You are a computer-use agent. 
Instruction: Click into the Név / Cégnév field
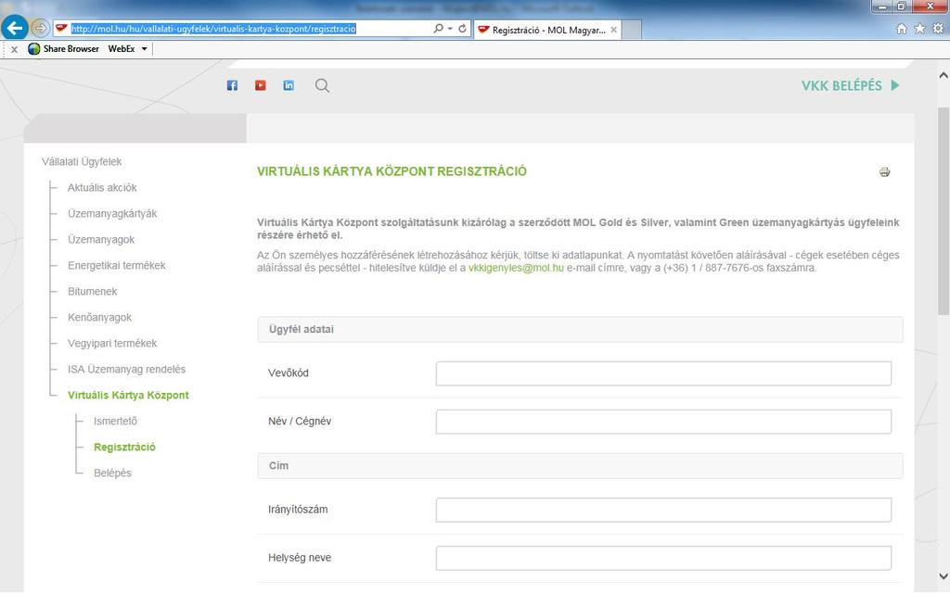663,422
